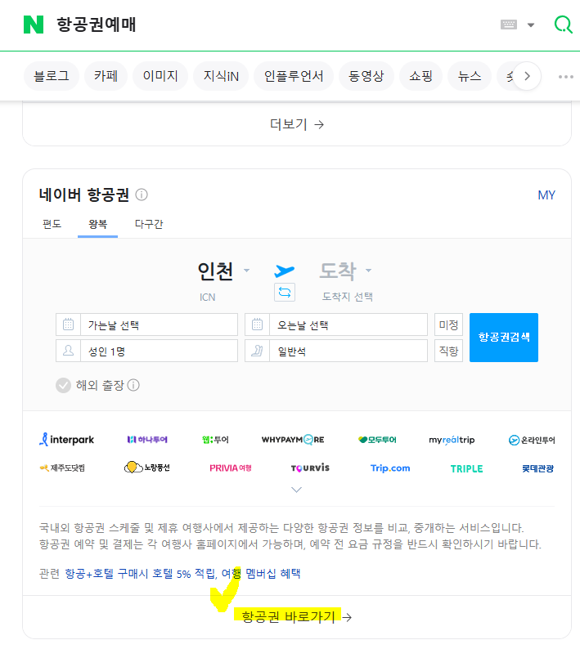Open the Naver home logo
Image resolution: width=580 pixels, height=649 pixels.
(x=34, y=25)
